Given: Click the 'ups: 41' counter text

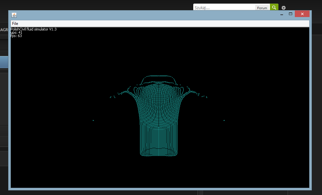Looking at the screenshot, I should pos(16,32).
